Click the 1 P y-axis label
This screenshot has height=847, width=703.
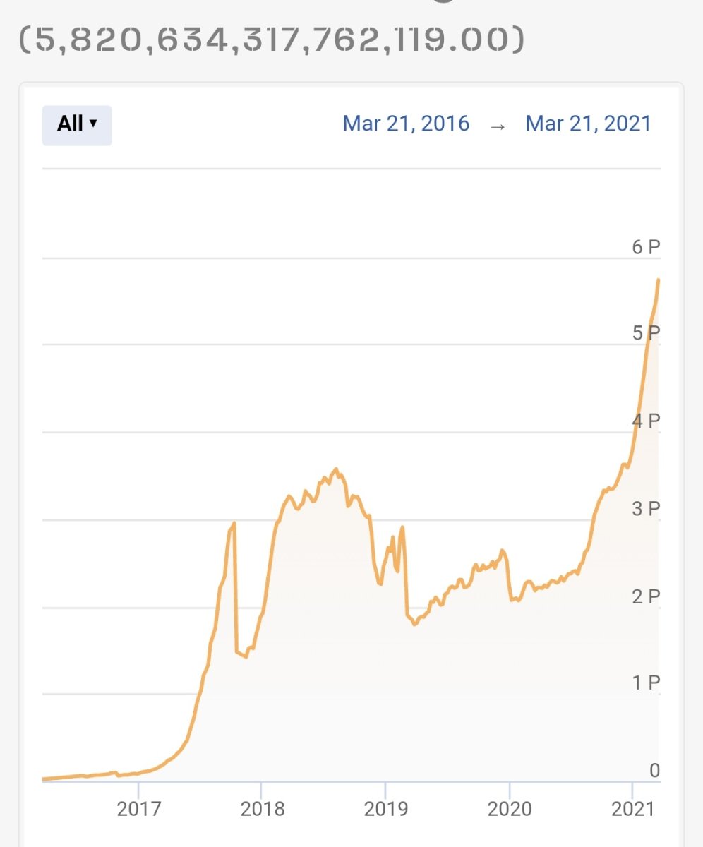point(645,683)
